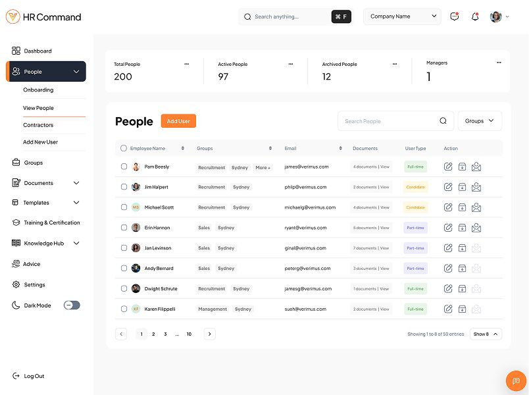Viewport: 529px width, 395px height.
Task: Click the email icon for Michael Scott
Action: click(x=476, y=207)
